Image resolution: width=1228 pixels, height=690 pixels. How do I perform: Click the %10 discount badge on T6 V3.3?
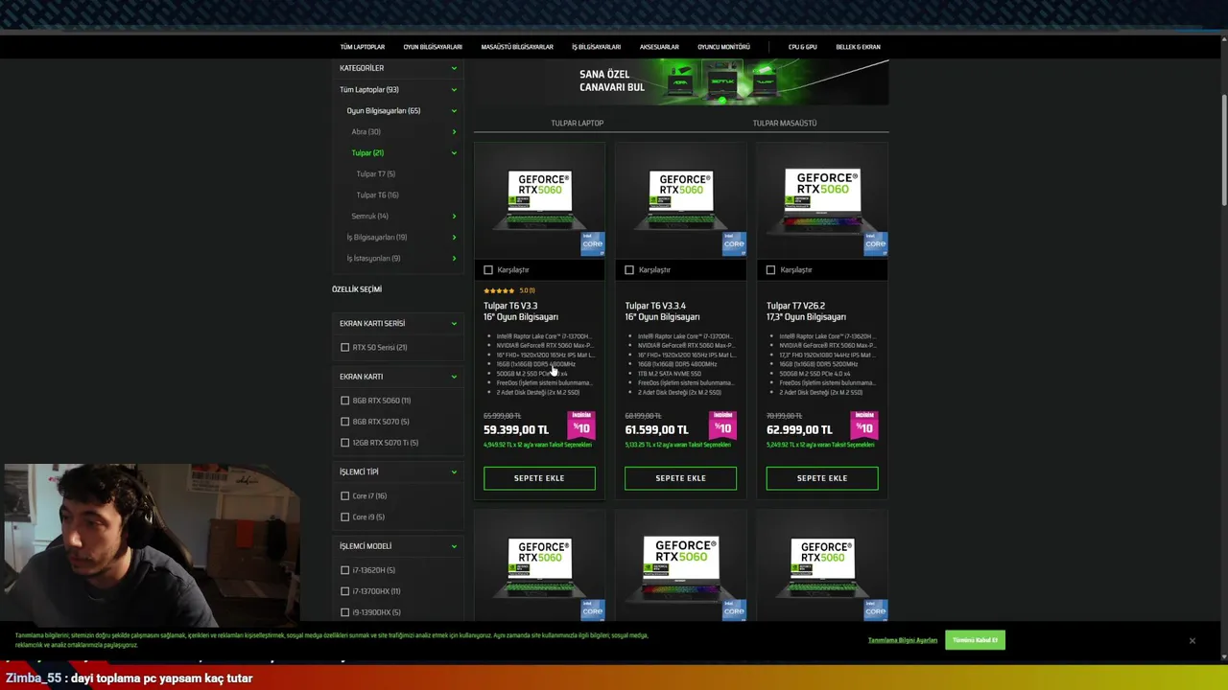(581, 424)
